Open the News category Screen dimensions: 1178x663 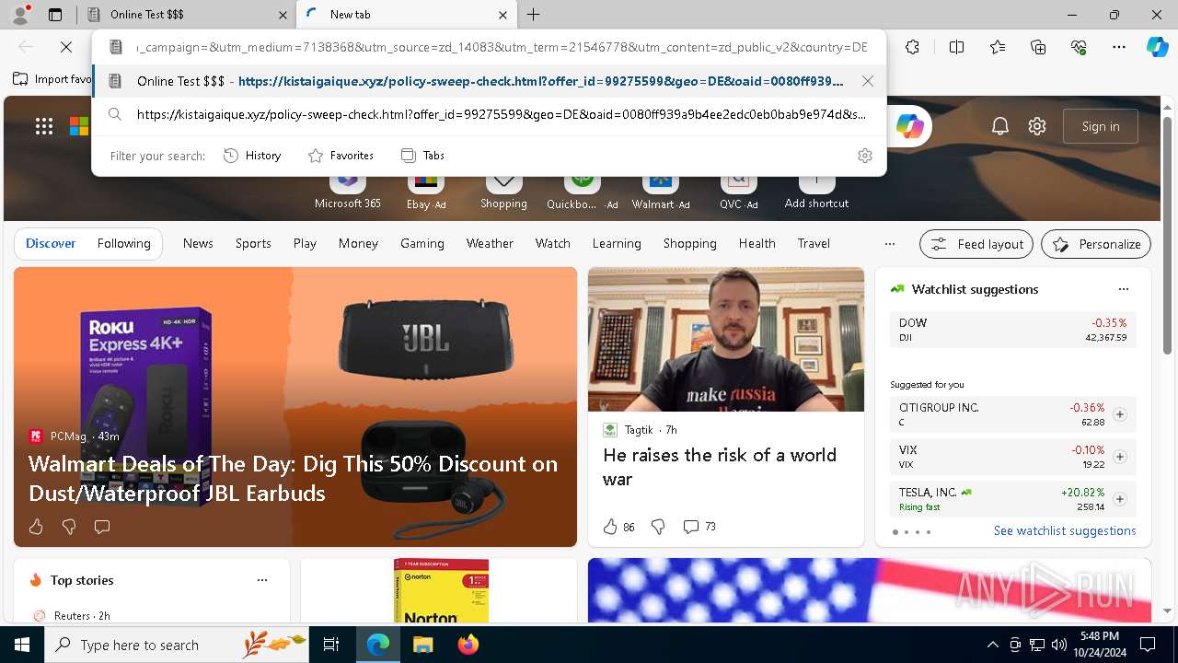click(198, 244)
